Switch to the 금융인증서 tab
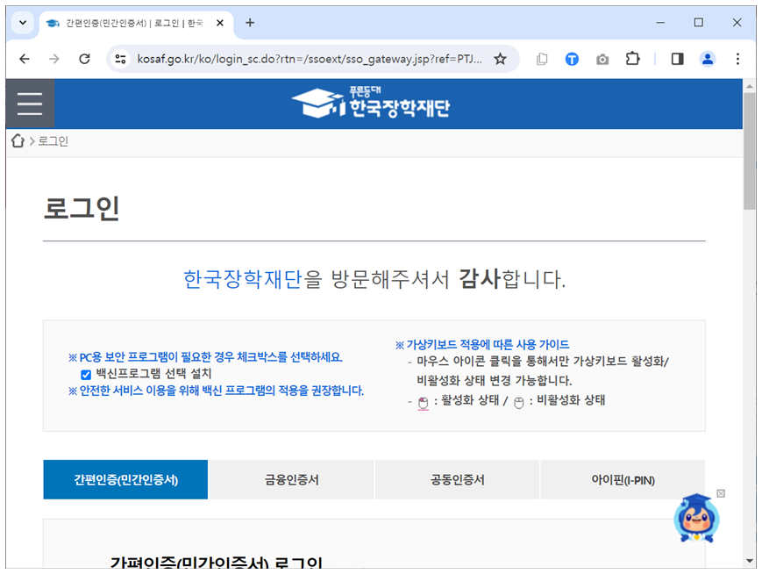This screenshot has height=574, width=762. coord(292,479)
